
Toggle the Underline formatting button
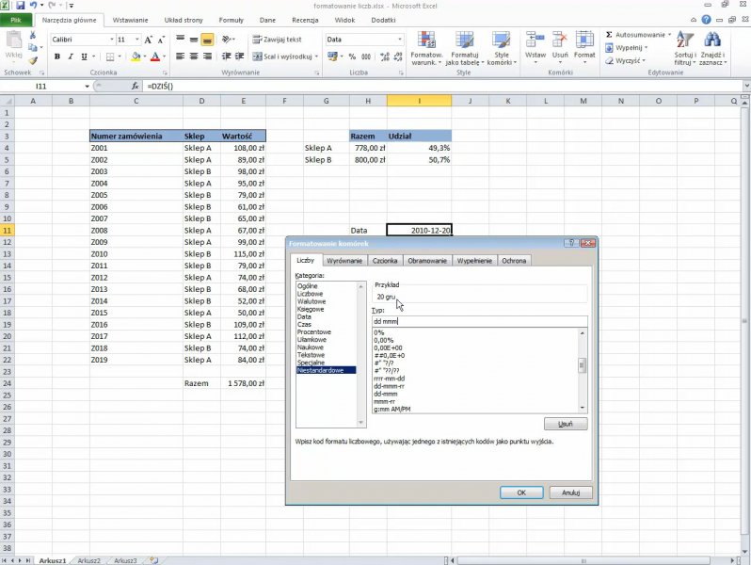pos(84,56)
